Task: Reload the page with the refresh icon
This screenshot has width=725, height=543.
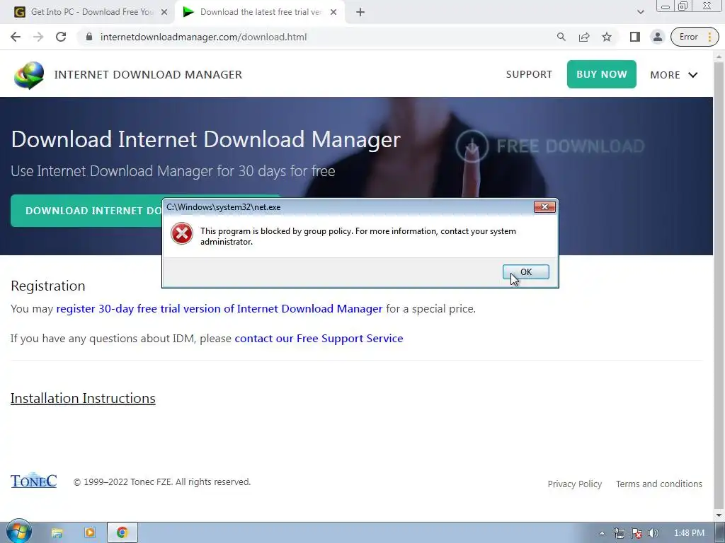Action: pyautogui.click(x=61, y=37)
